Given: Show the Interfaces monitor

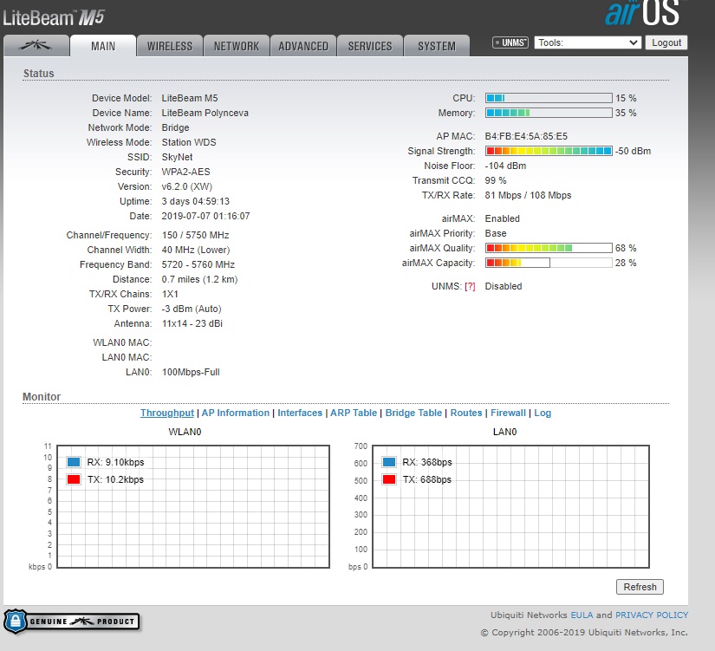Looking at the screenshot, I should pyautogui.click(x=300, y=413).
